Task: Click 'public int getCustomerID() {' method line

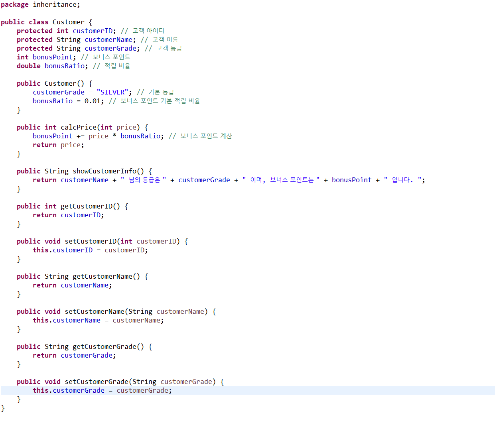Action: click(x=73, y=207)
